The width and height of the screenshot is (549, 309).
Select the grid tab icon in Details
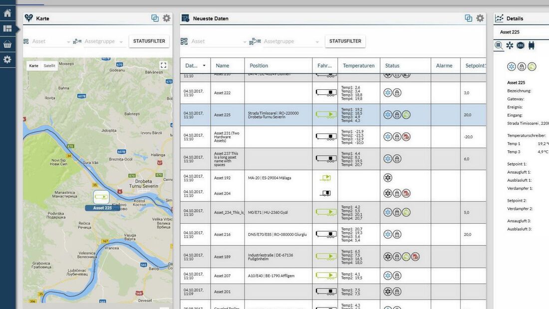point(499,45)
